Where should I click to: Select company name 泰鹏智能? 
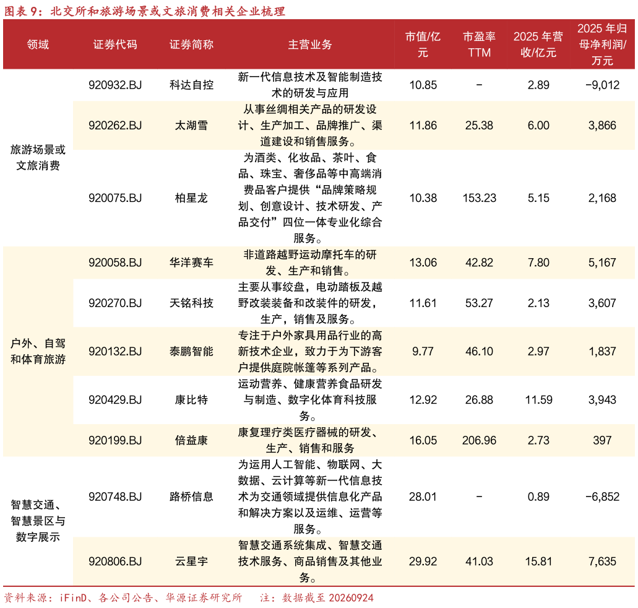[x=191, y=351]
